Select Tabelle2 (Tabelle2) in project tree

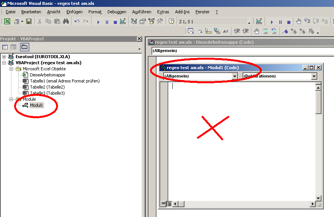(x=47, y=87)
